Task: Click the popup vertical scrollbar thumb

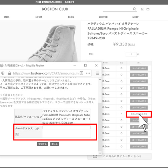Action: point(100,127)
